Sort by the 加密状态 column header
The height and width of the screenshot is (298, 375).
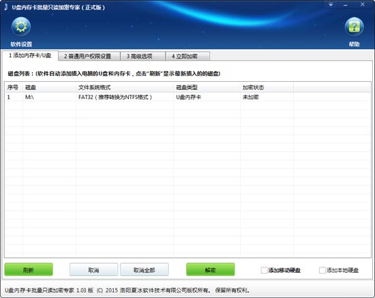[x=267, y=87]
